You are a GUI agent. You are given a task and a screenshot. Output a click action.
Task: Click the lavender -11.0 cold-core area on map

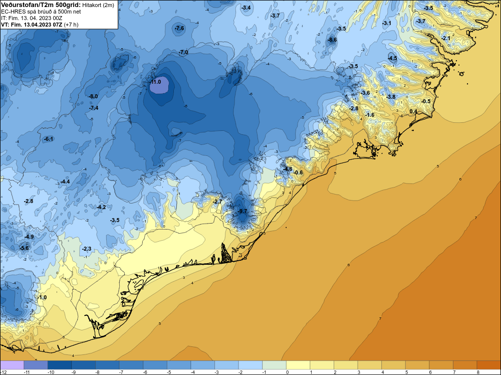pyautogui.click(x=160, y=85)
